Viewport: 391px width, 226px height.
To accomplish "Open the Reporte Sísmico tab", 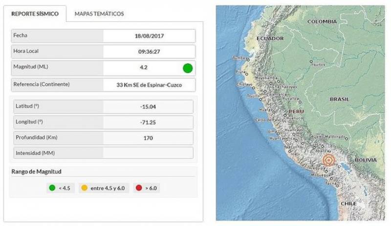I will point(35,14).
